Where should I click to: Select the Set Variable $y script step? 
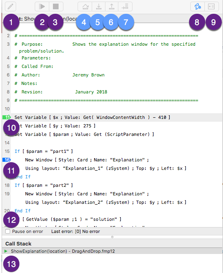tap(55, 126)
